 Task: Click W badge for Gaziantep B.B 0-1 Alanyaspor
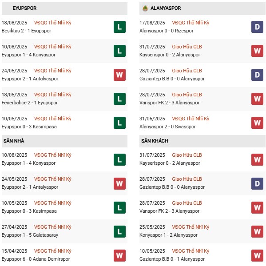pyautogui.click(x=258, y=255)
